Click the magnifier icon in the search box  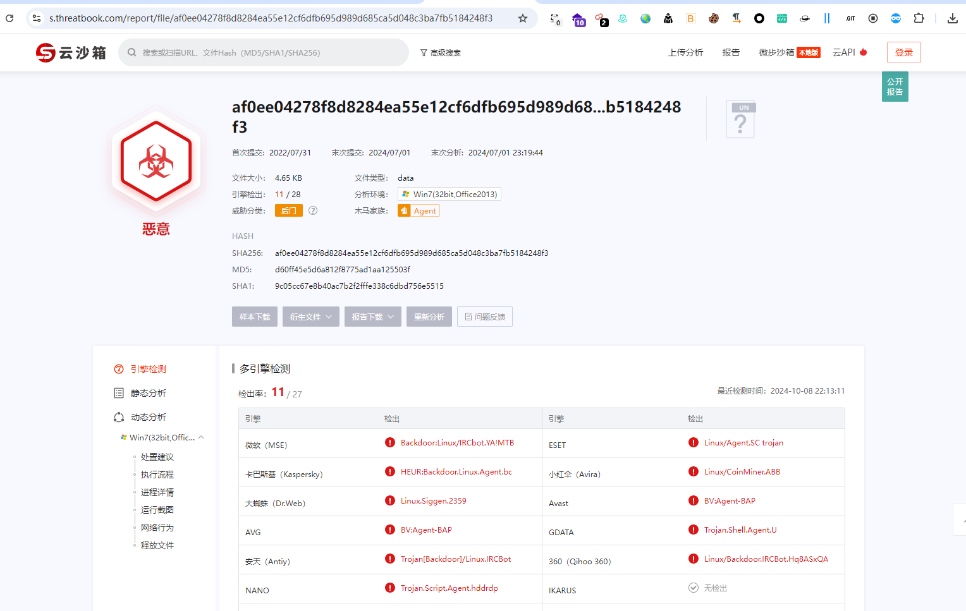132,52
